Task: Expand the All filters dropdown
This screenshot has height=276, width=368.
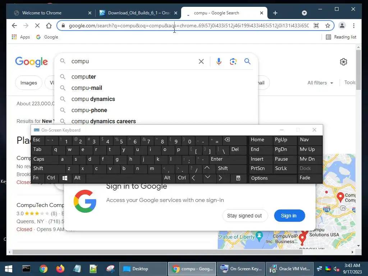Action: (x=320, y=83)
